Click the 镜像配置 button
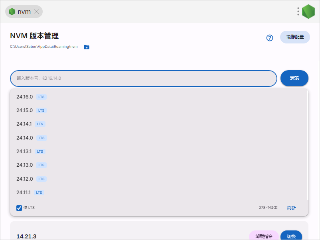The width and height of the screenshot is (320, 240). tap(295, 37)
